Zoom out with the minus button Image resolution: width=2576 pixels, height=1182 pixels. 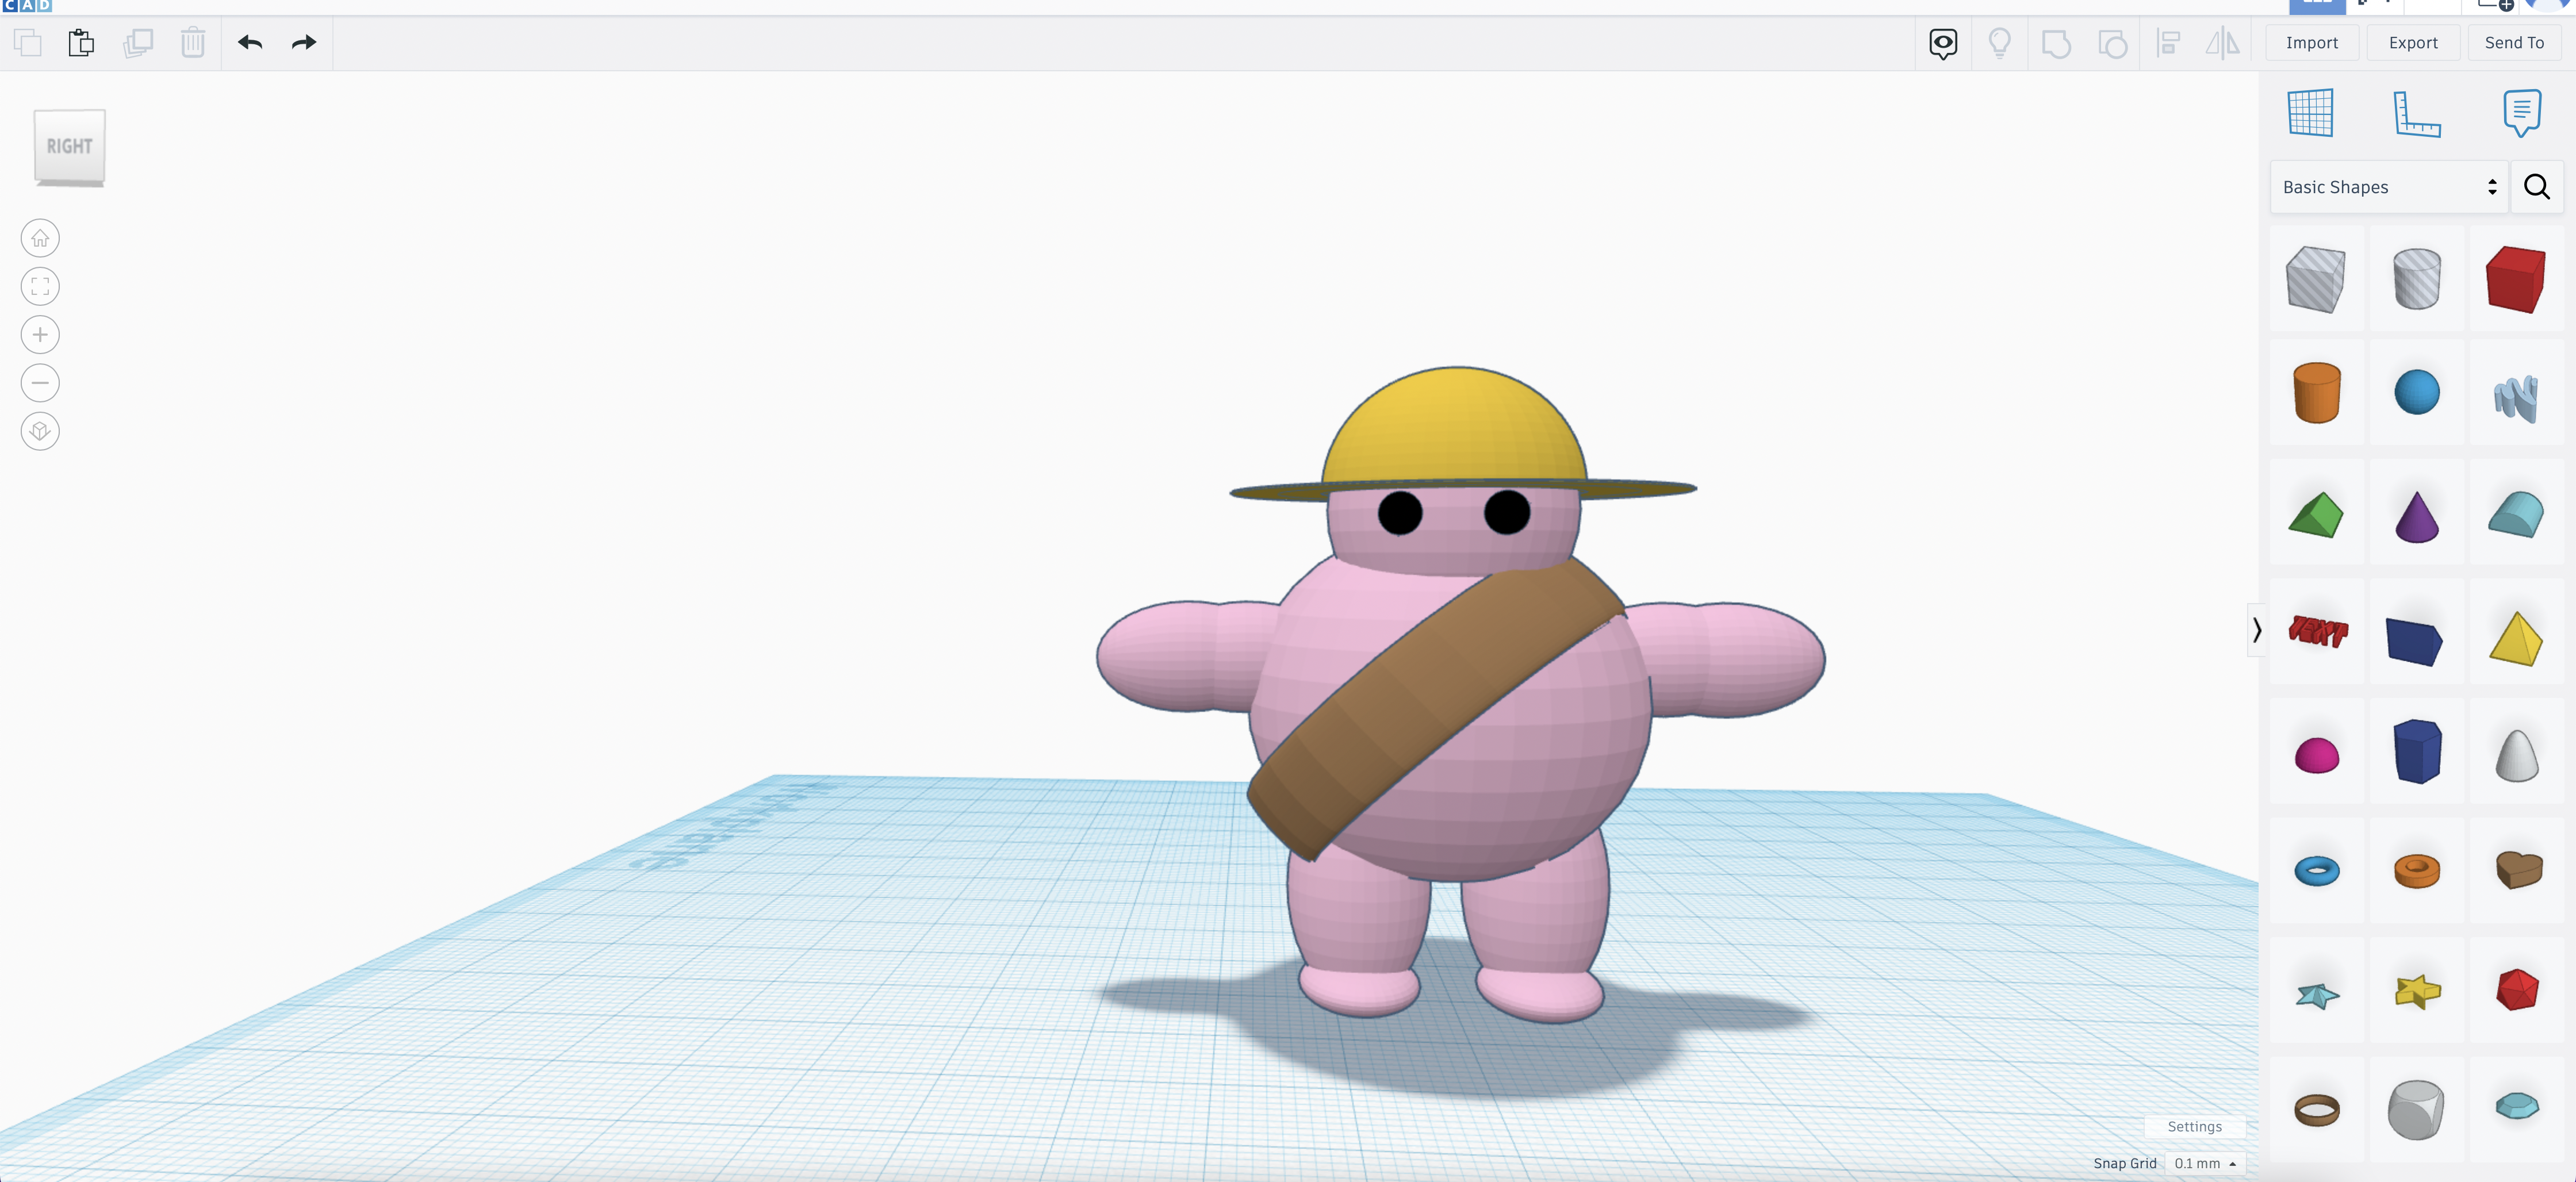click(x=40, y=383)
